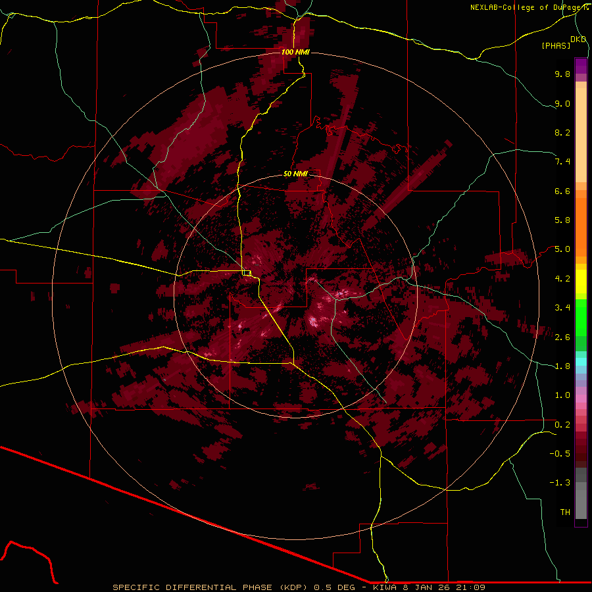
Task: Click the 5.0 legend value
Action: coord(562,249)
